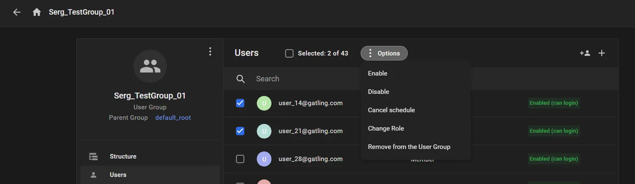Click the Serg_TestGroup_01 name in group card
Screen dimensions: 635x184
tap(150, 96)
